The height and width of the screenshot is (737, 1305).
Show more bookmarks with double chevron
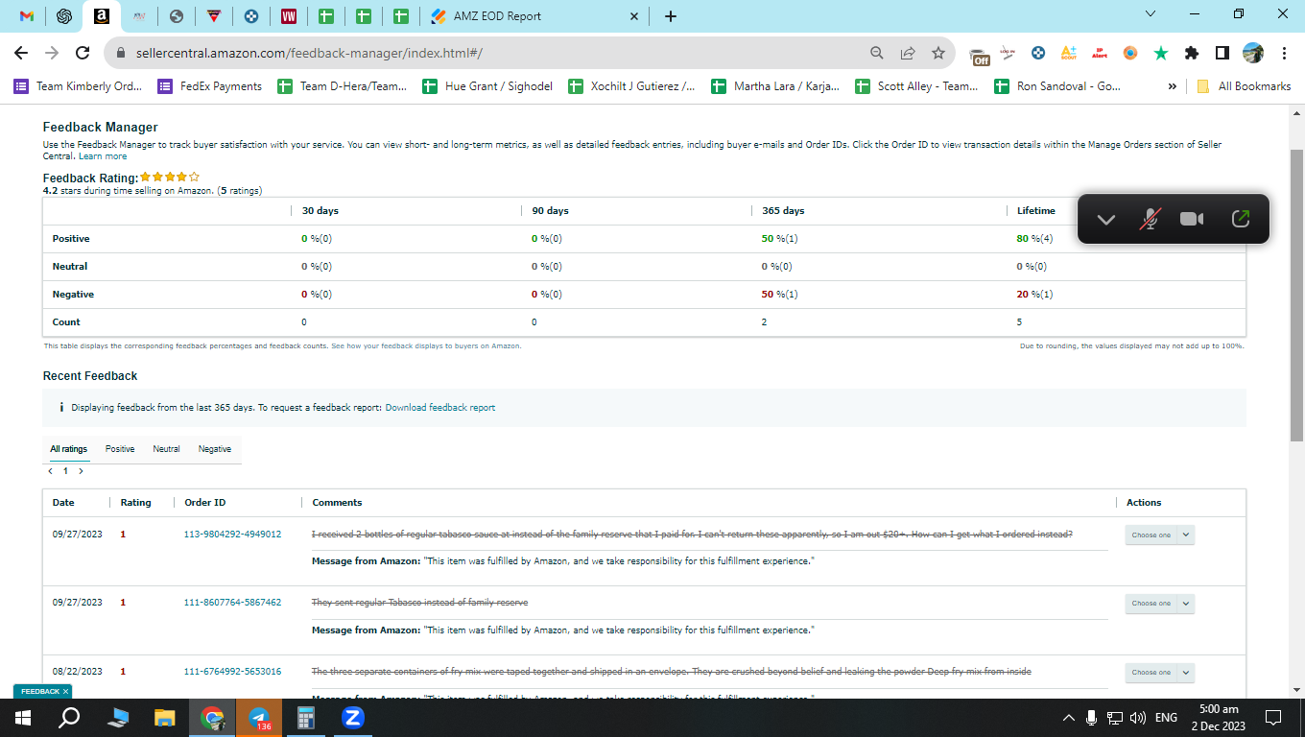coord(1172,86)
